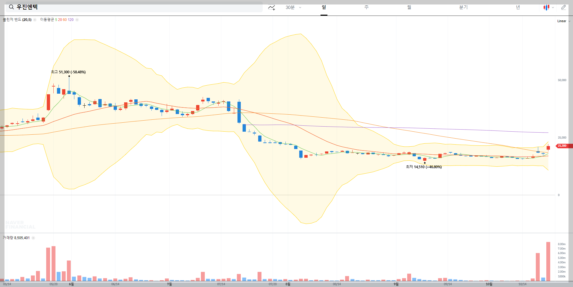Click the 7월 date axis label
The image size is (573, 287).
(169, 284)
